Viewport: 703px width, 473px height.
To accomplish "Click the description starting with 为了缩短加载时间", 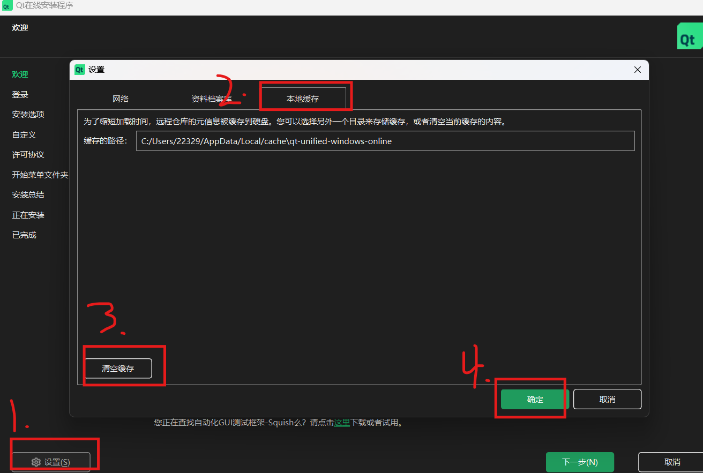I will (x=295, y=122).
